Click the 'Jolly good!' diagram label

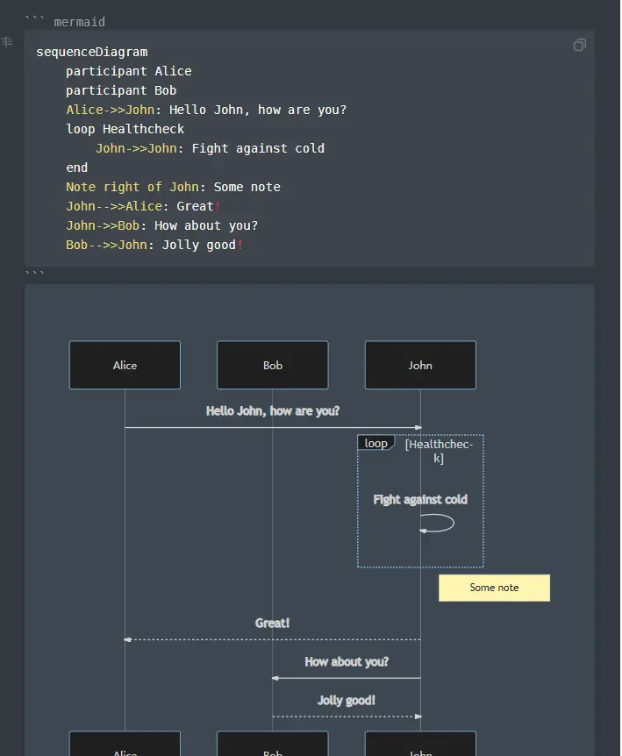[x=347, y=700]
